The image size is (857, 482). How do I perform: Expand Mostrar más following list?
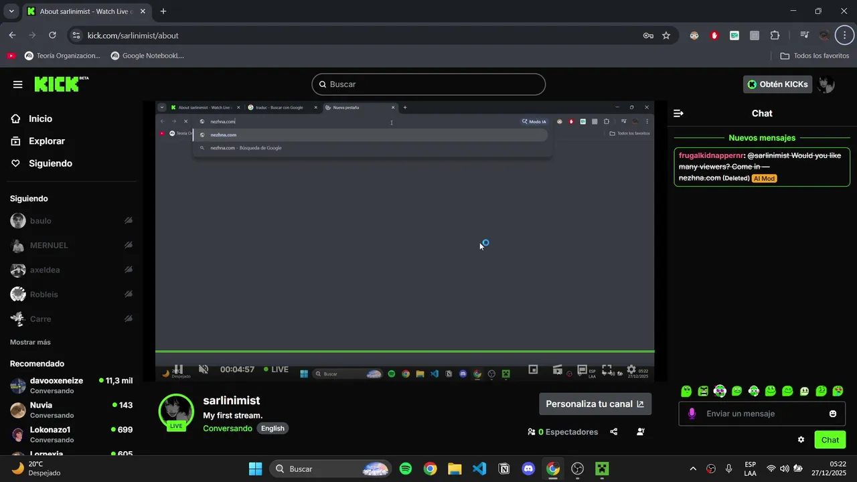point(30,342)
